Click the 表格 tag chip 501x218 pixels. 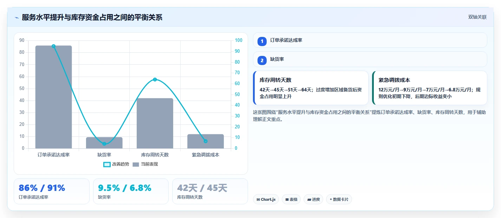point(291,199)
